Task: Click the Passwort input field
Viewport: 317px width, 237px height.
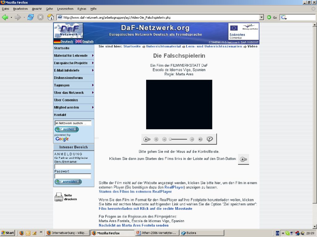Action: 73,176
